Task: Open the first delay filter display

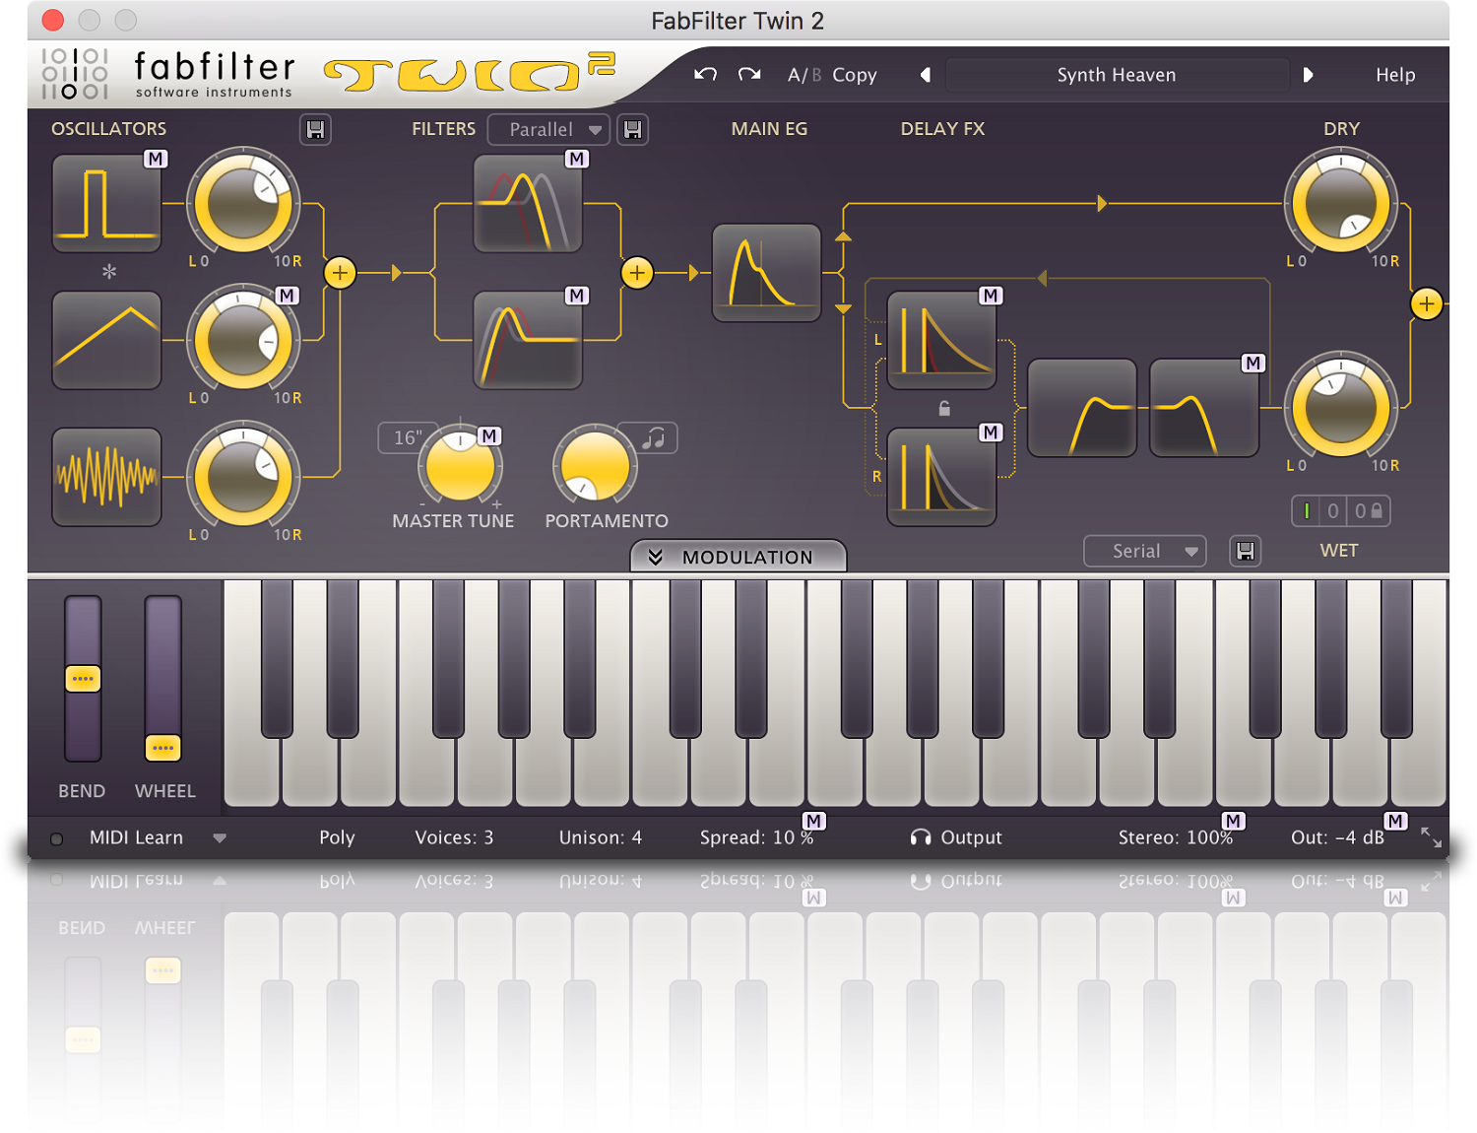Action: click(x=1082, y=408)
